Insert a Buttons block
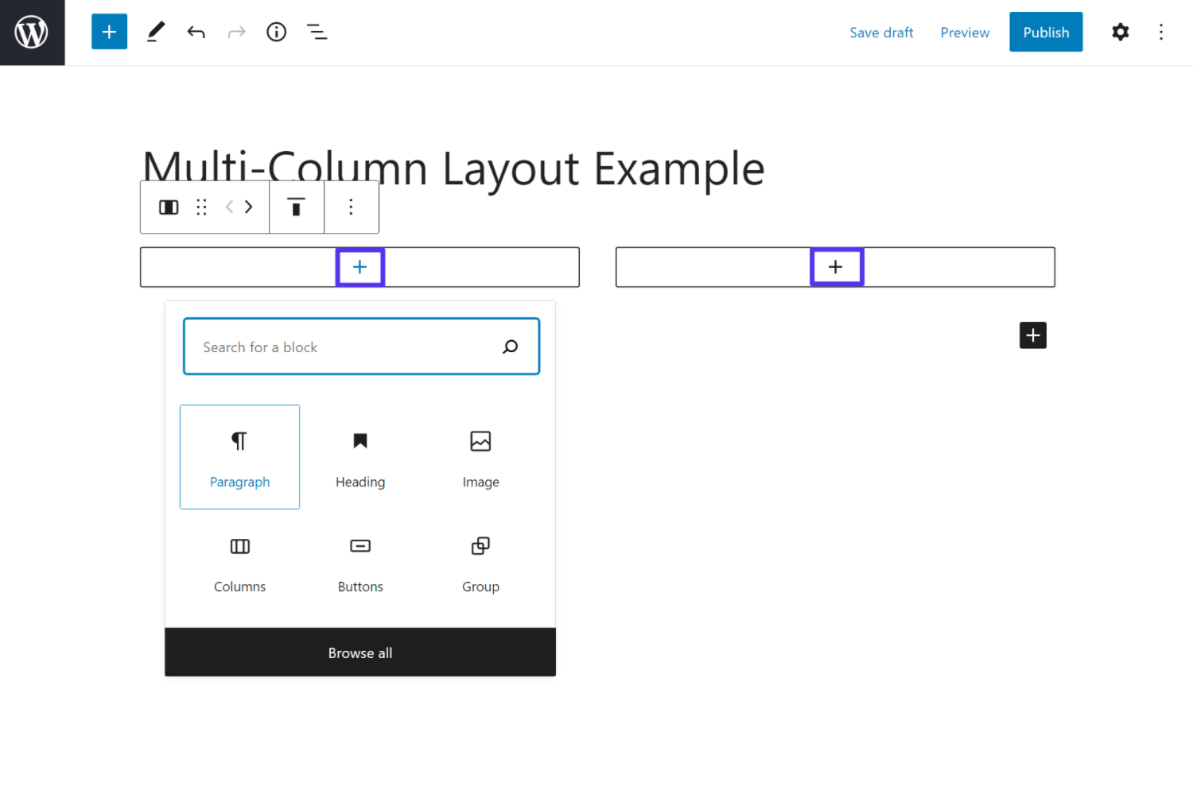This screenshot has width=1193, height=798. (359, 562)
